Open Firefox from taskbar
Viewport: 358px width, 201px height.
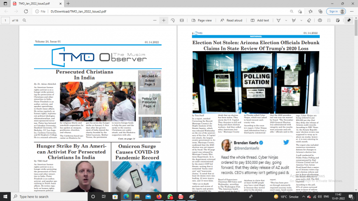pyautogui.click(x=159, y=197)
